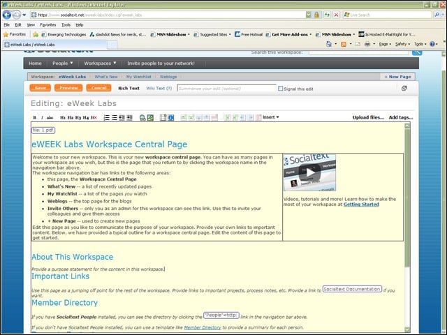Open the Edit menu
This screenshot has width=447, height=335.
(x=18, y=25)
